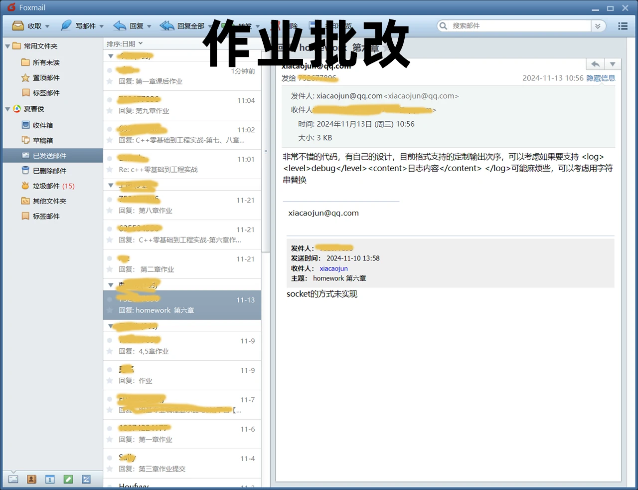
Task: Open the 回复 dropdown arrow
Action: point(149,26)
